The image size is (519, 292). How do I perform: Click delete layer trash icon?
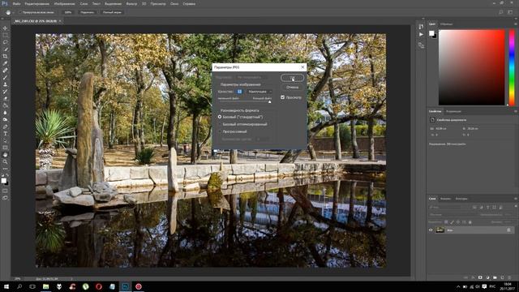pos(509,277)
